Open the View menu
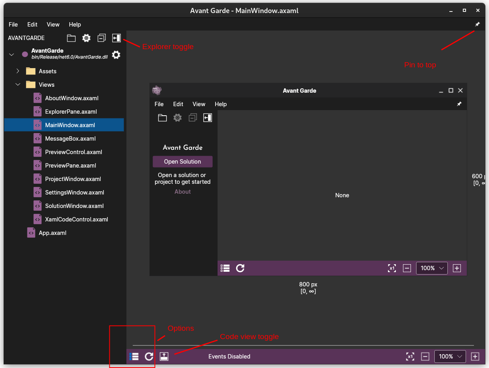 53,24
